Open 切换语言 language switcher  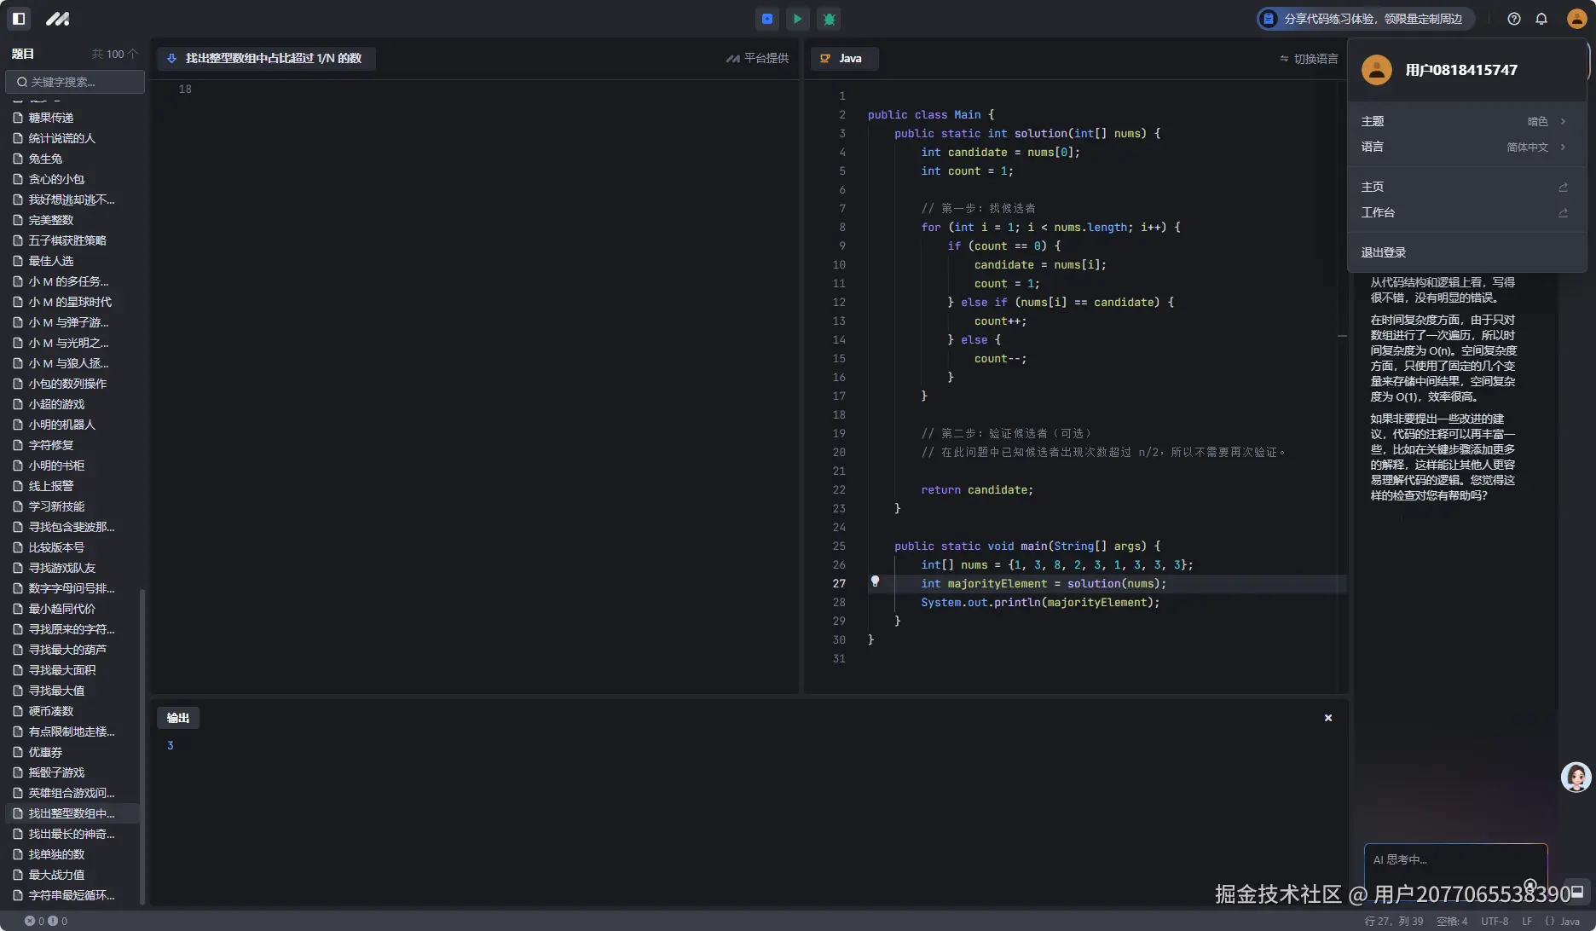1309,59
